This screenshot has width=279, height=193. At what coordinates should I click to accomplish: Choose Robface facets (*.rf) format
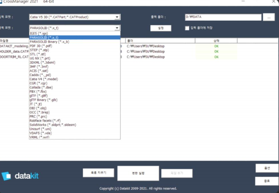click(75, 120)
